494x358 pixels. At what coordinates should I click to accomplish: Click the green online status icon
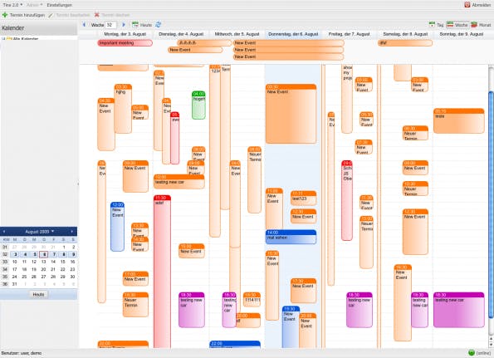click(x=472, y=353)
